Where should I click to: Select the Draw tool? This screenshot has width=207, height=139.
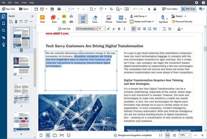(54, 19)
